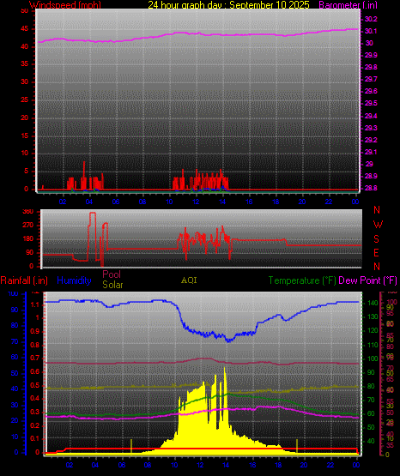Click the blue '80' humidity axis value
This screenshot has height=476, width=400.
click(15, 326)
